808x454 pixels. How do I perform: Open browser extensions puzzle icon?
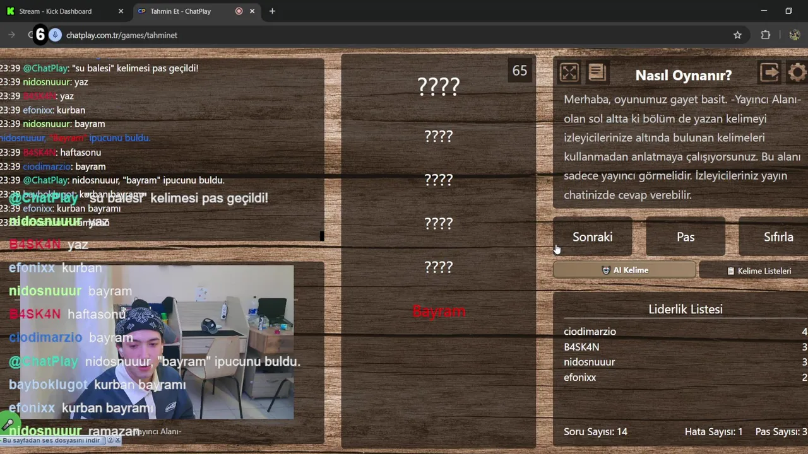coord(766,35)
